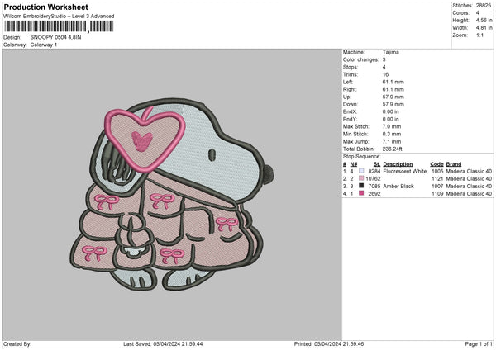Click the max stitch value "7.0 mm"
This screenshot has width=496, height=350.
click(392, 126)
